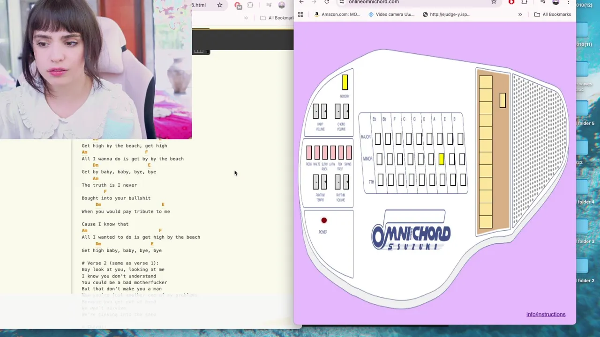Viewport: 600px width, 337px height.
Task: Click small yellow switch beside strum plate
Action: (x=502, y=101)
